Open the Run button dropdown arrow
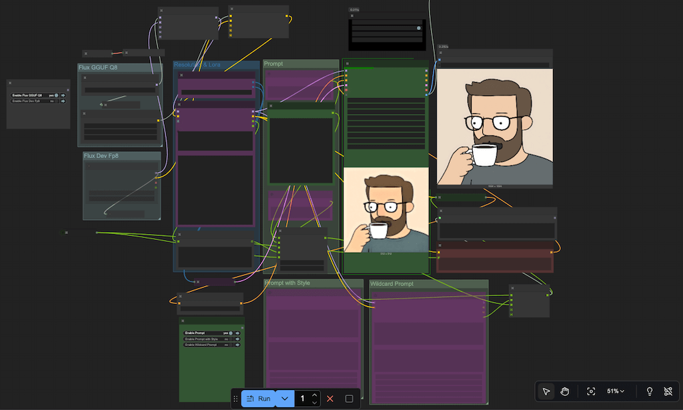Image resolution: width=683 pixels, height=410 pixels. coord(285,399)
